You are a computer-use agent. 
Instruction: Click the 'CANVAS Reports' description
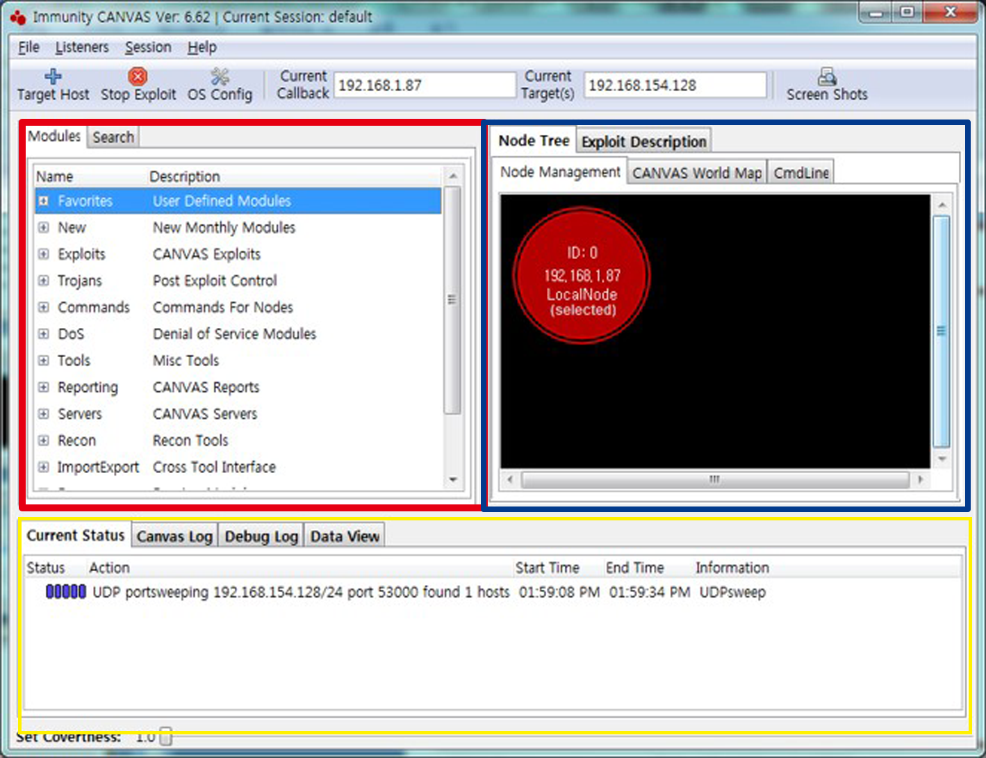tap(206, 387)
